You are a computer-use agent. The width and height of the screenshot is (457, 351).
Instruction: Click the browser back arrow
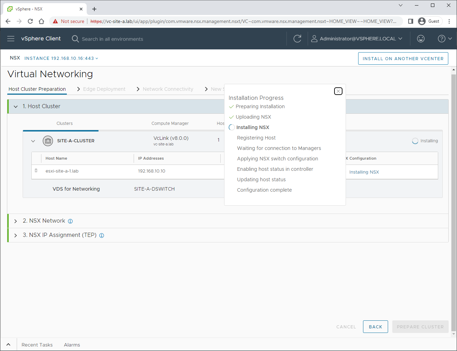pyautogui.click(x=8, y=21)
